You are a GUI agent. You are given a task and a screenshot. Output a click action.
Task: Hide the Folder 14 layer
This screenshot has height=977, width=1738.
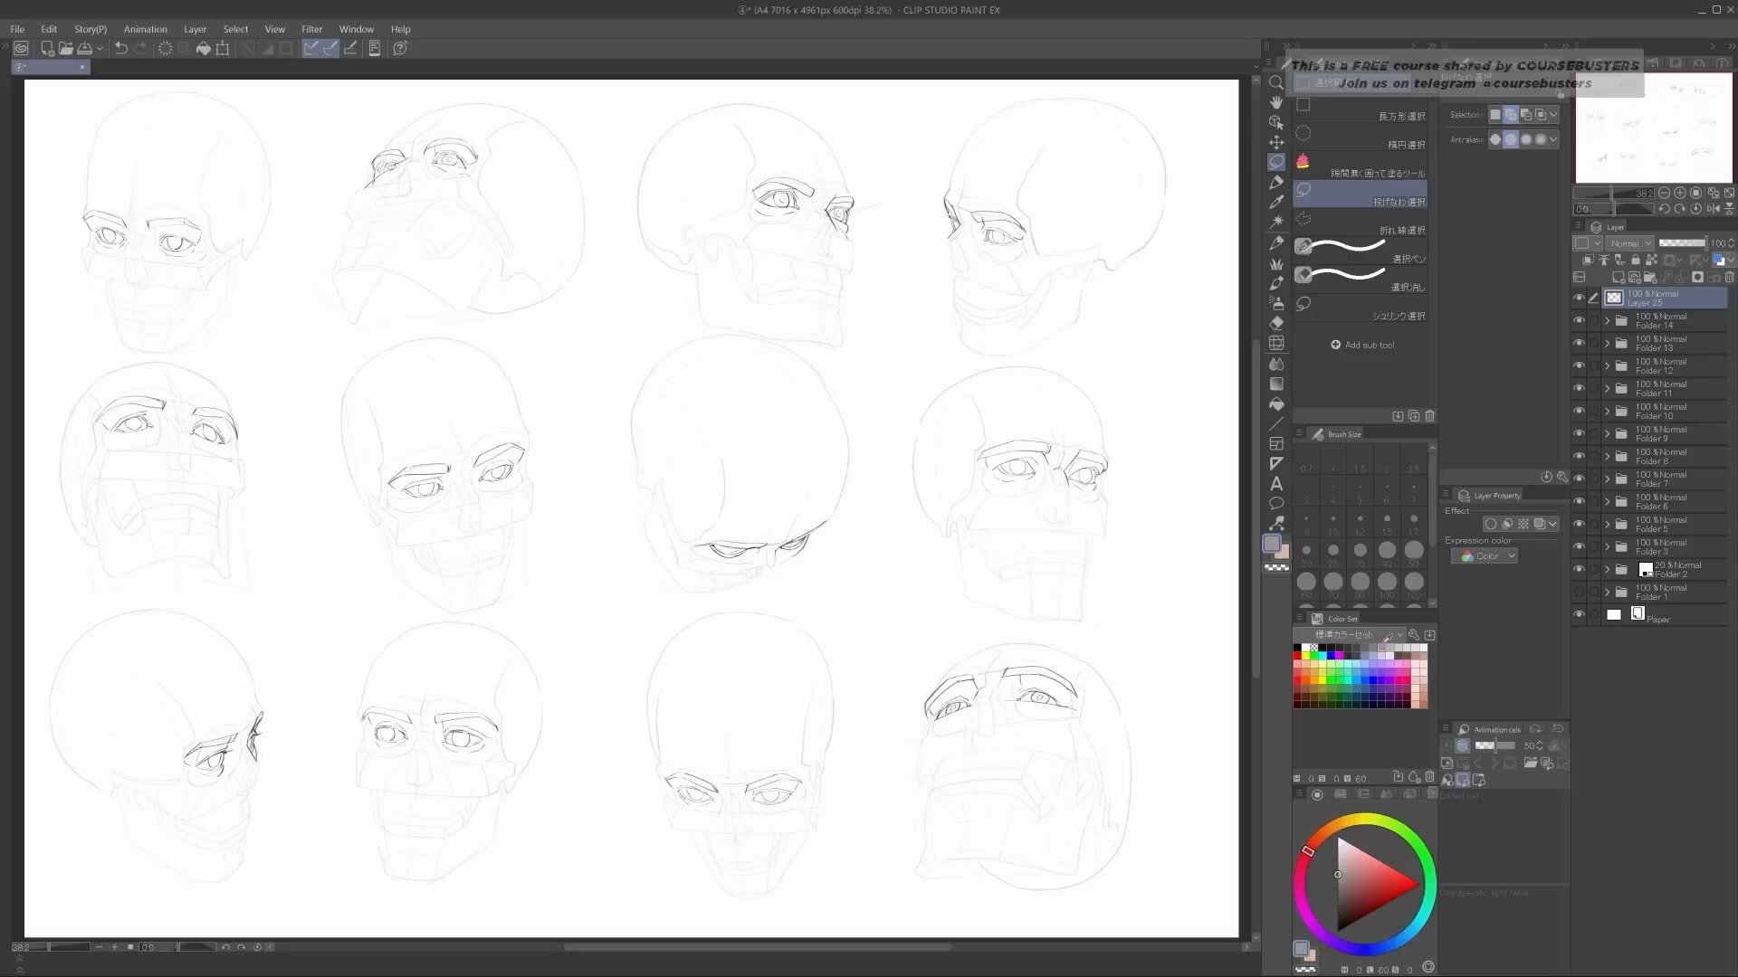1579,321
